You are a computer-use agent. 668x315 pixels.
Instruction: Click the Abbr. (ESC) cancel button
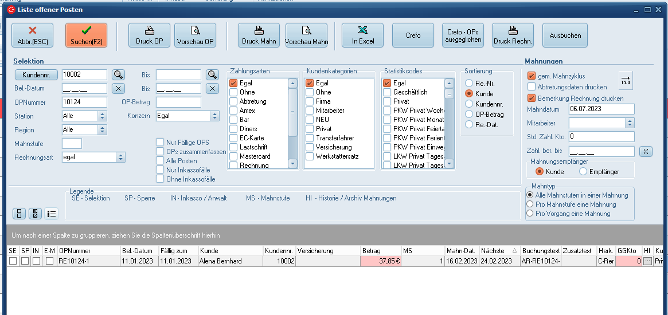click(32, 35)
